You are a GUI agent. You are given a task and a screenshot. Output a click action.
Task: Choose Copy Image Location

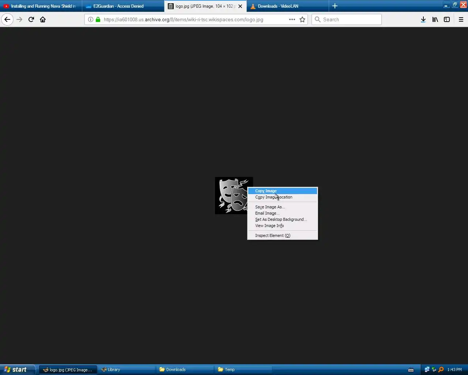pos(283,197)
